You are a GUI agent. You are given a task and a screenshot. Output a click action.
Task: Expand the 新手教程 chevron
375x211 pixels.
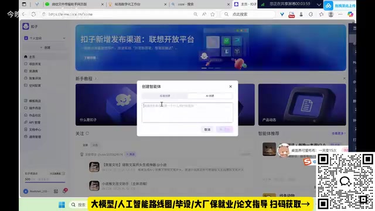pos(96,79)
